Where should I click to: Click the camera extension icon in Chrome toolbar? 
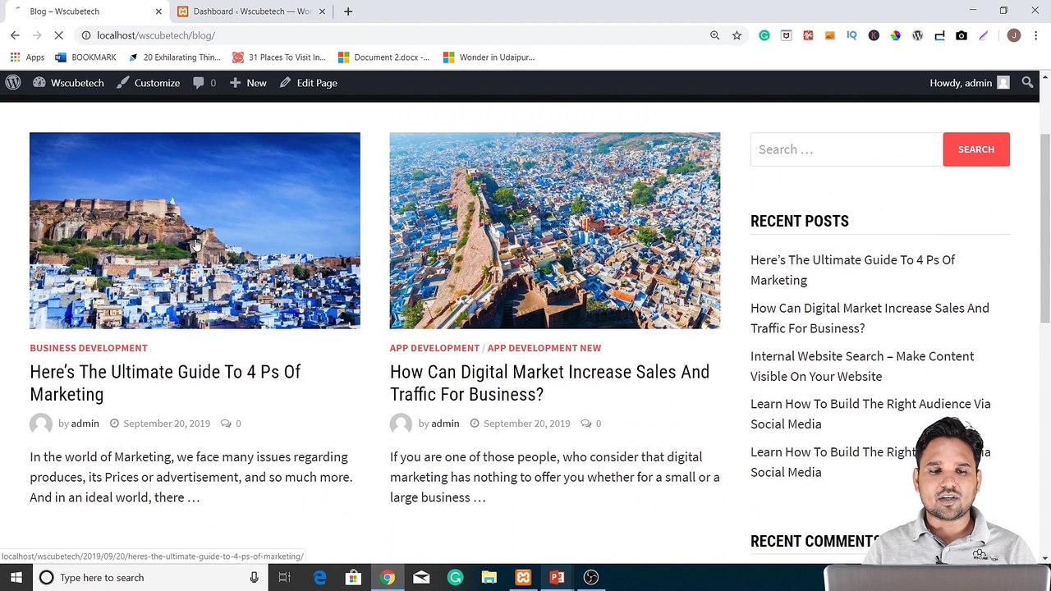(962, 35)
